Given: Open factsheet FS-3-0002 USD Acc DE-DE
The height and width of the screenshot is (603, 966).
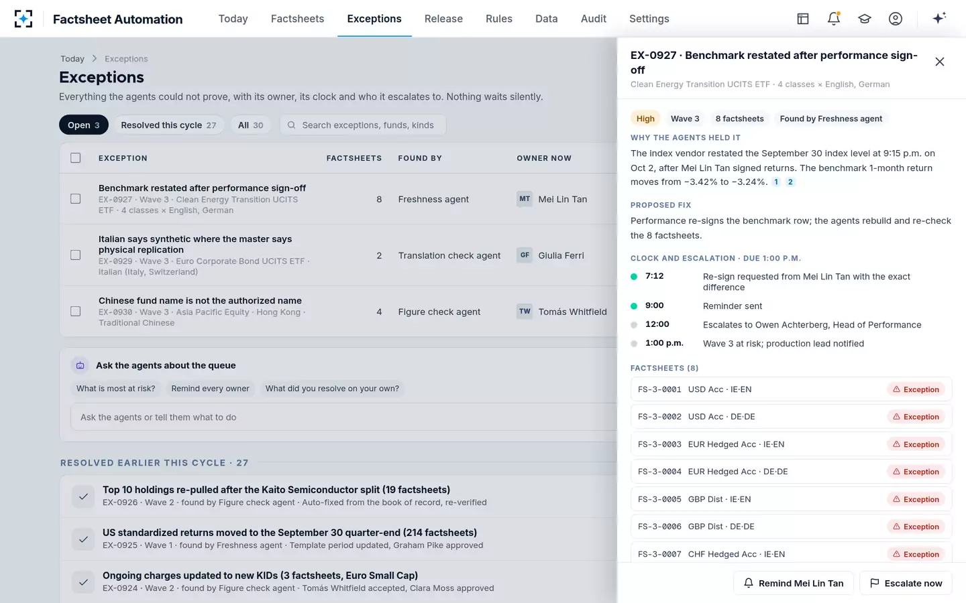Looking at the screenshot, I should [x=792, y=417].
